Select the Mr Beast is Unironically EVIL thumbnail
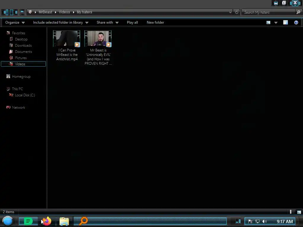 (98, 38)
